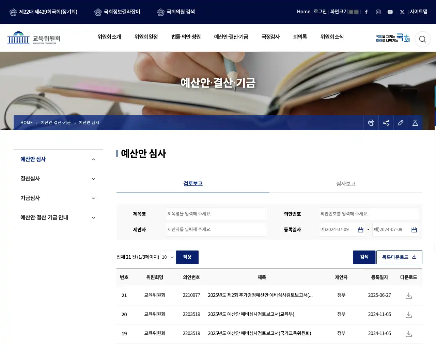Open the 로그인 link
436x349 pixels.
click(x=320, y=12)
